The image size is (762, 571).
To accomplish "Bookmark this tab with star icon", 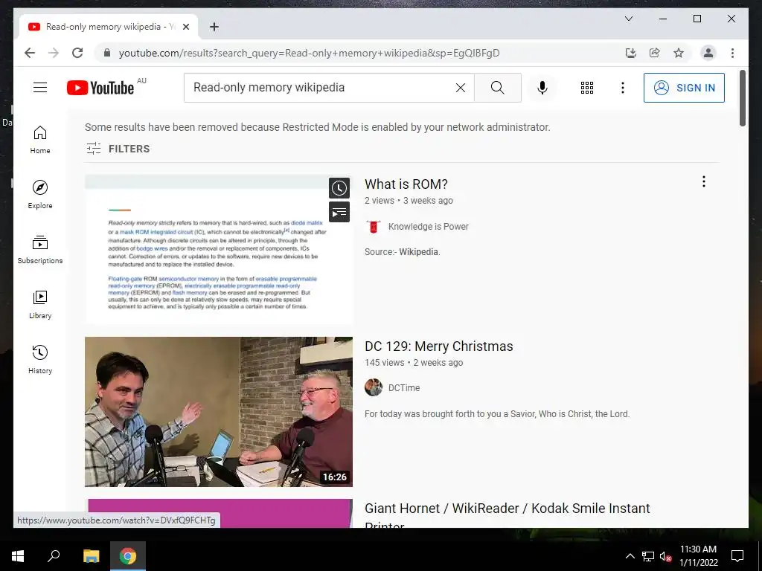I will point(679,53).
